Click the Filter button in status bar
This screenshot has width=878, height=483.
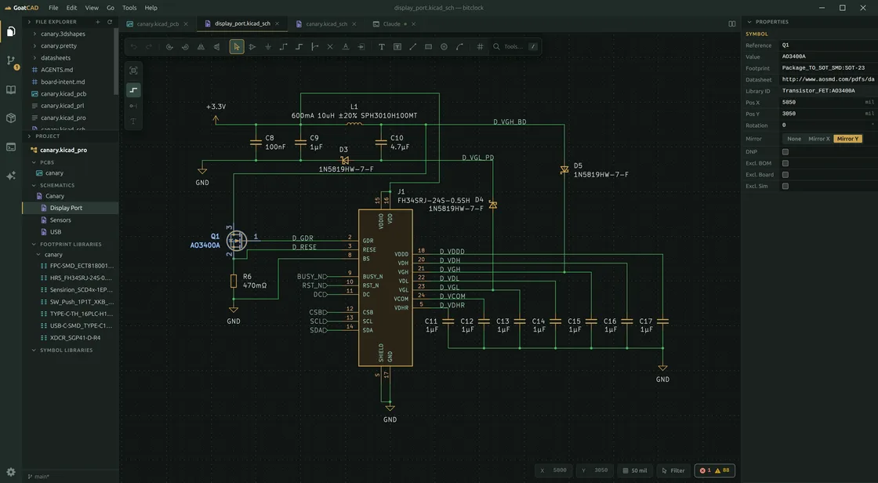click(x=673, y=470)
